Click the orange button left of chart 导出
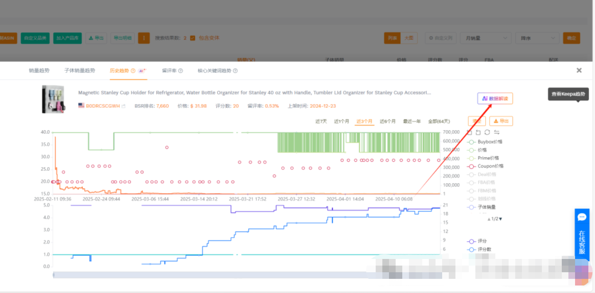595x293 pixels. 477,121
